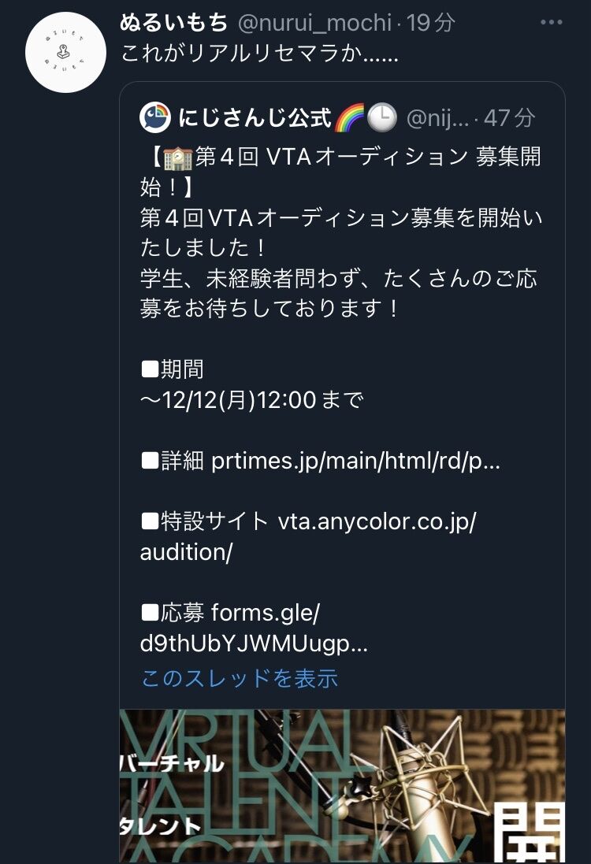
Task: Open the ぬるいもち display name
Action: 173,23
